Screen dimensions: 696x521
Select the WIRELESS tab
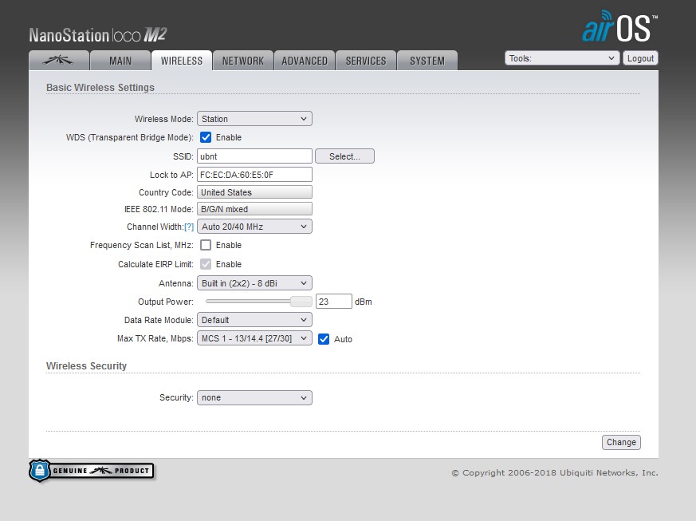182,61
